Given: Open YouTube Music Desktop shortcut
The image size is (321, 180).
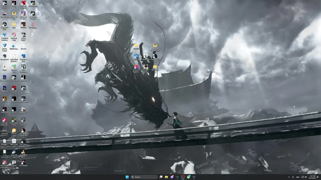Looking at the screenshot, I should tap(5, 121).
